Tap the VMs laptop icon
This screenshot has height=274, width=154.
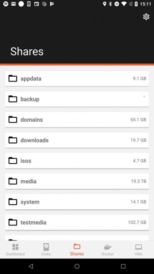[x=138, y=247]
